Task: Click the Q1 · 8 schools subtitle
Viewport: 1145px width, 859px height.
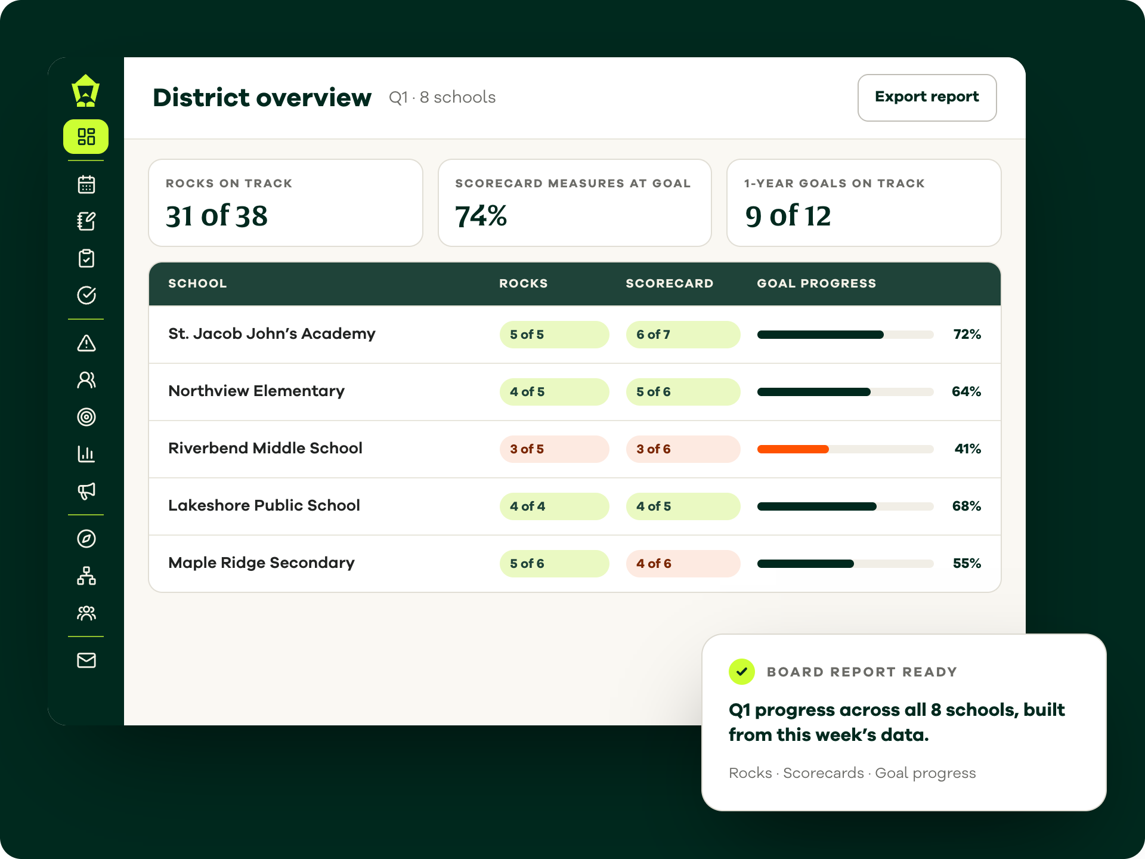Action: click(442, 97)
